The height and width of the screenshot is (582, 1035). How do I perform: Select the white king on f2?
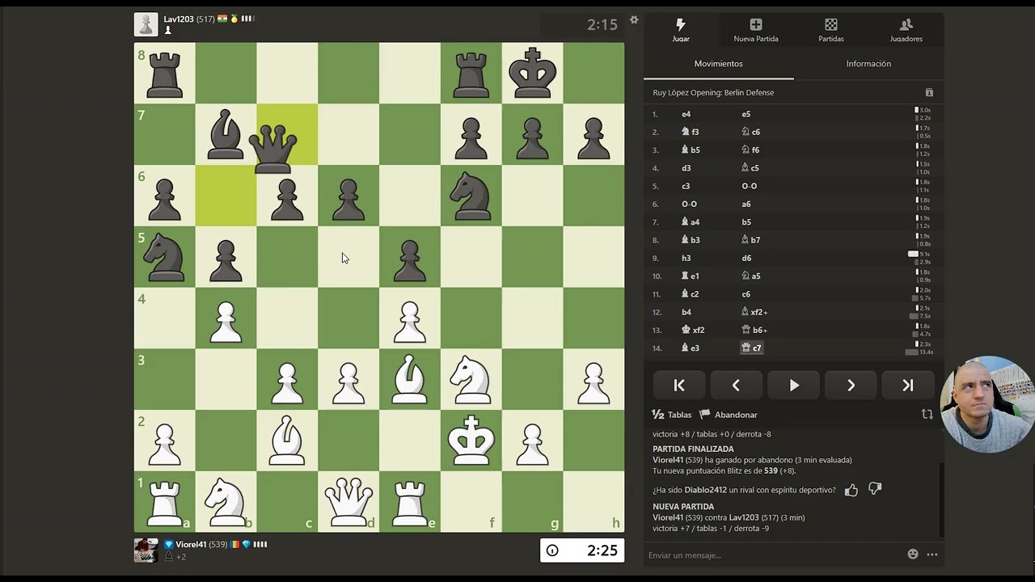tap(471, 440)
